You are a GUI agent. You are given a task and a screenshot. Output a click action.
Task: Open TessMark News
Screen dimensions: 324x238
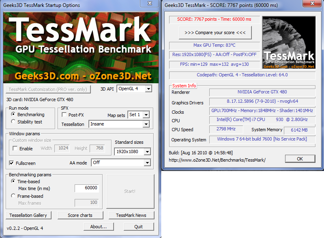pyautogui.click(x=131, y=215)
